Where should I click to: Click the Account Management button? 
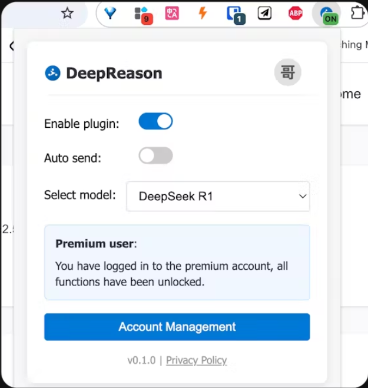click(x=177, y=327)
